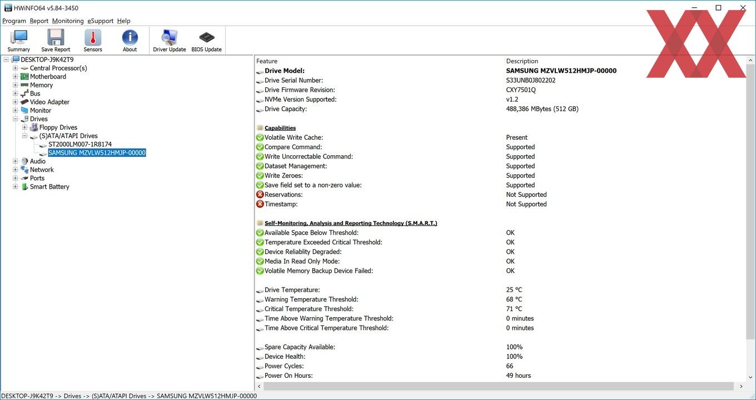Select the Bus tree item

[35, 93]
